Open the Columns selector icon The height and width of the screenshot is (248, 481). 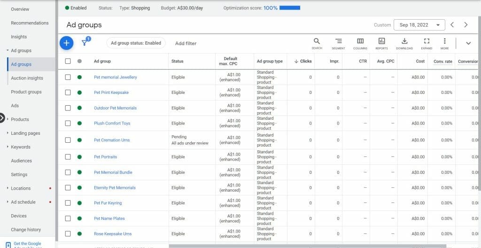[x=360, y=41]
